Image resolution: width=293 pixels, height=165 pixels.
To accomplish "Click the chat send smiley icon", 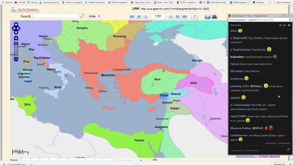I will 289,150.
